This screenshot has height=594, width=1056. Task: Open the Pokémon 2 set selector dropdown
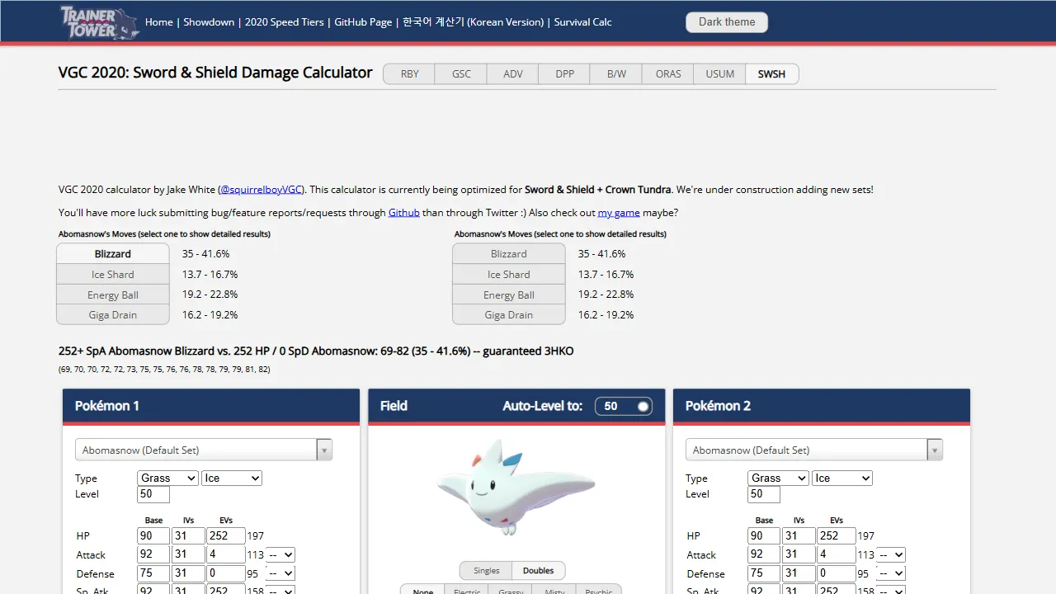[x=814, y=450]
